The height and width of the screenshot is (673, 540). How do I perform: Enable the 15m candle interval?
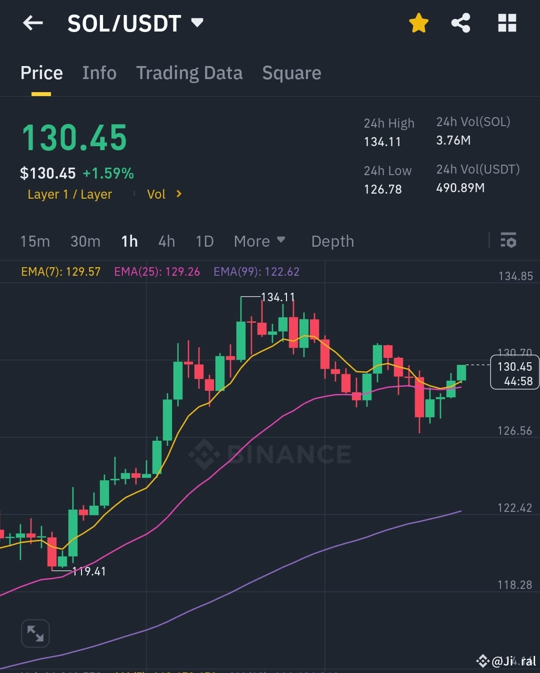tap(34, 241)
